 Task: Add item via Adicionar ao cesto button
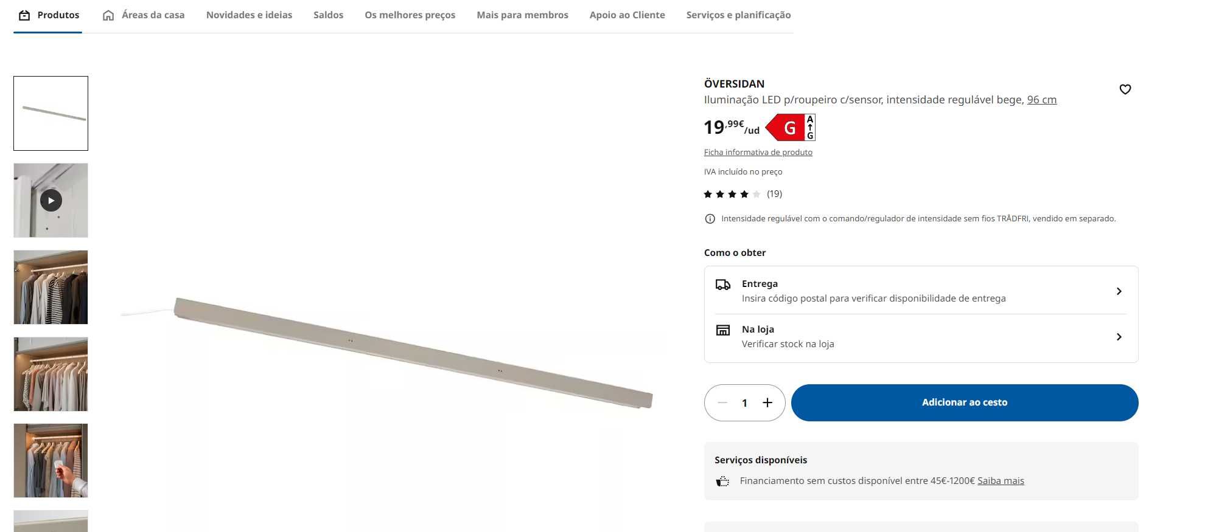[x=965, y=402]
